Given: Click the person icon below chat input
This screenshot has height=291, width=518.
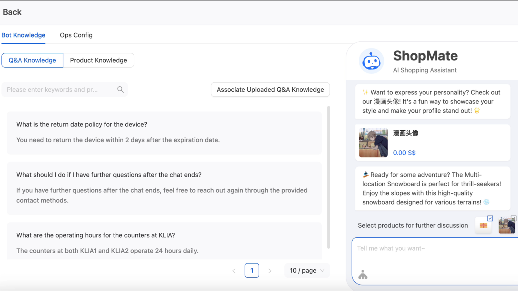Looking at the screenshot, I should pyautogui.click(x=363, y=275).
